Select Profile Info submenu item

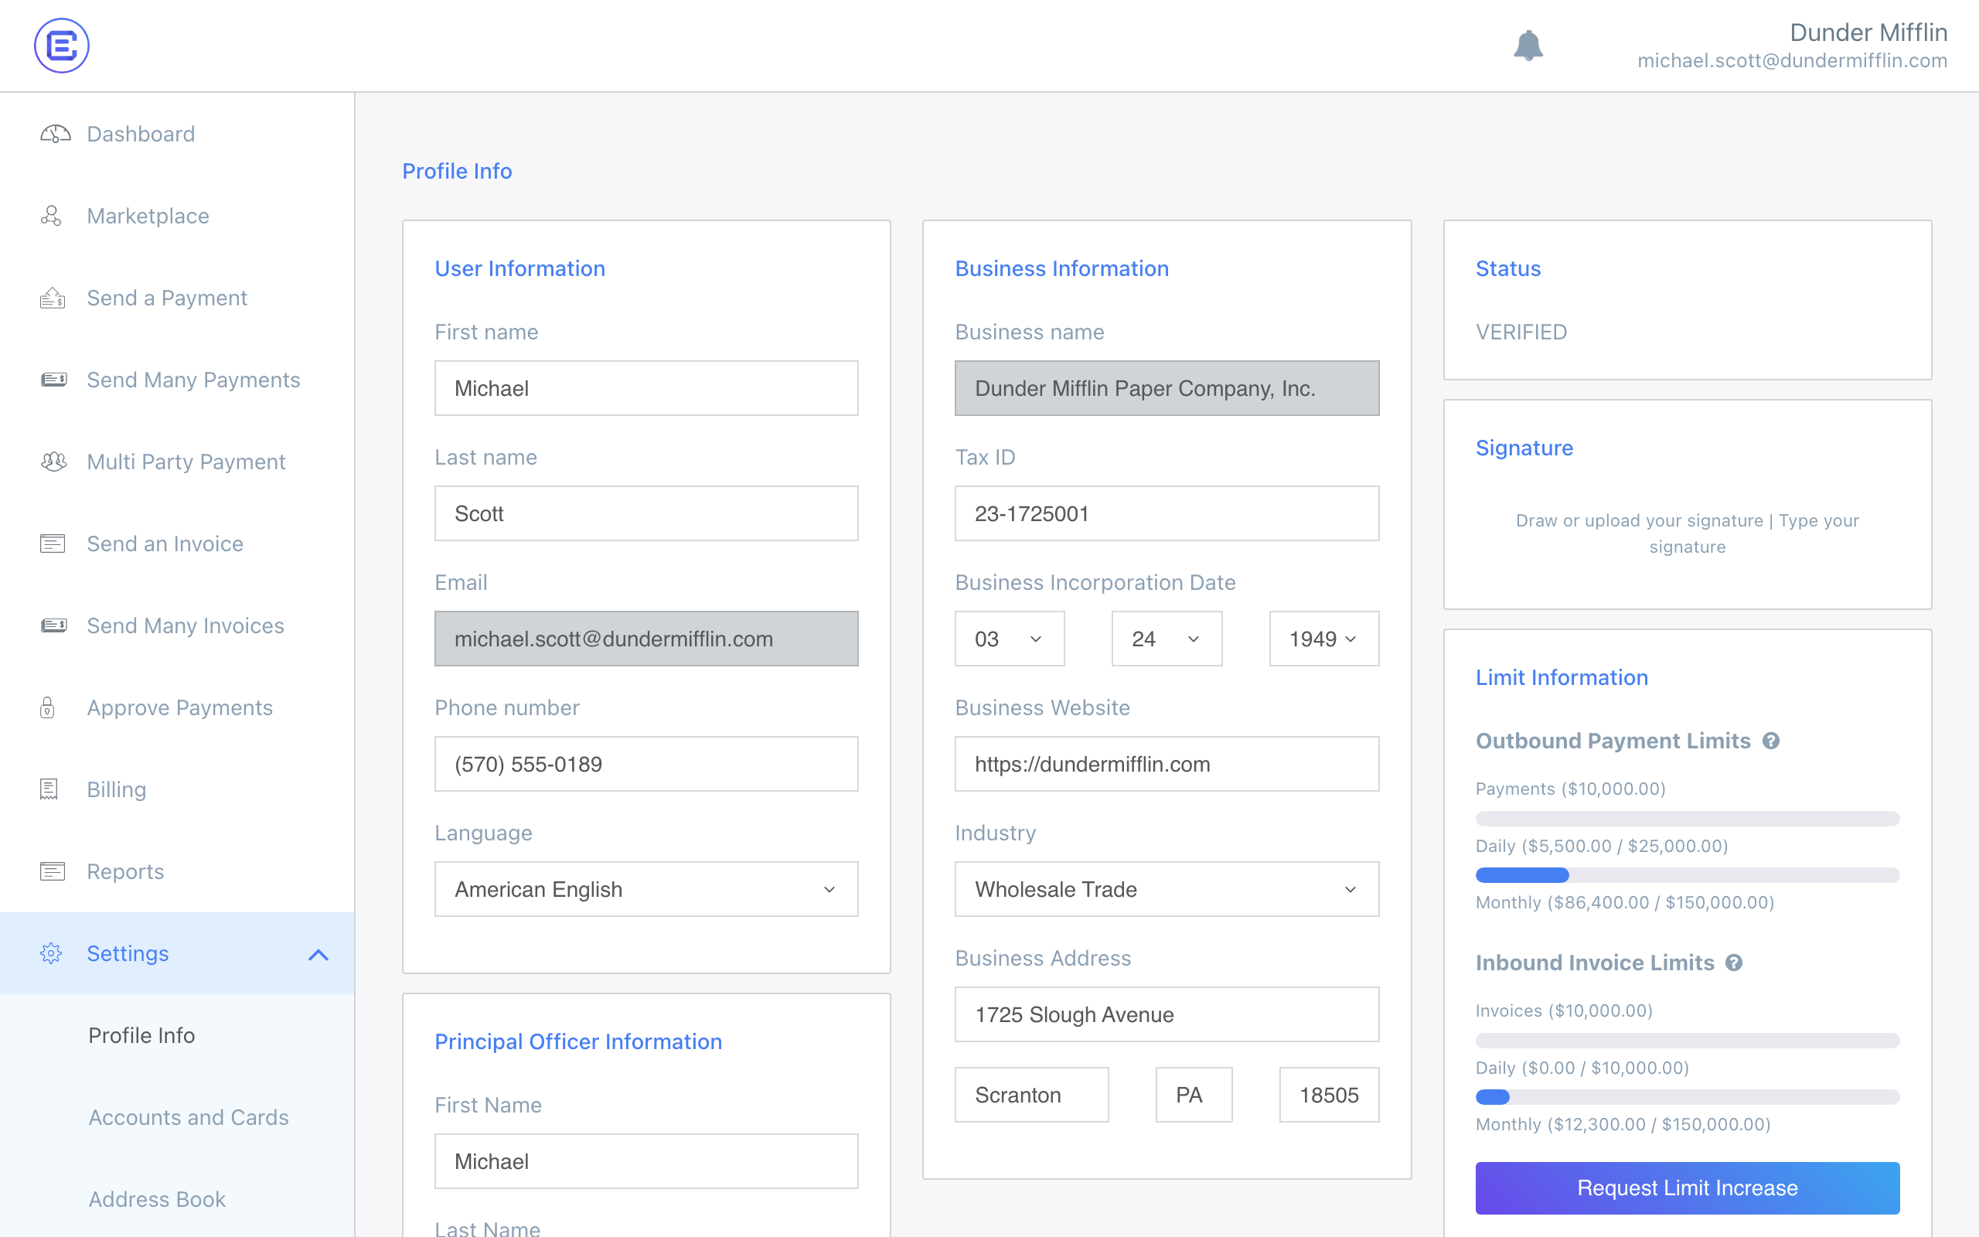pyautogui.click(x=141, y=1035)
